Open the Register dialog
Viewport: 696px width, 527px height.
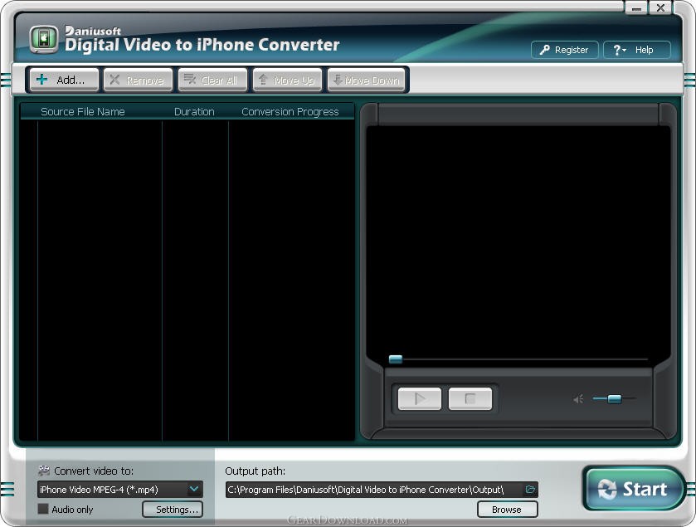565,50
